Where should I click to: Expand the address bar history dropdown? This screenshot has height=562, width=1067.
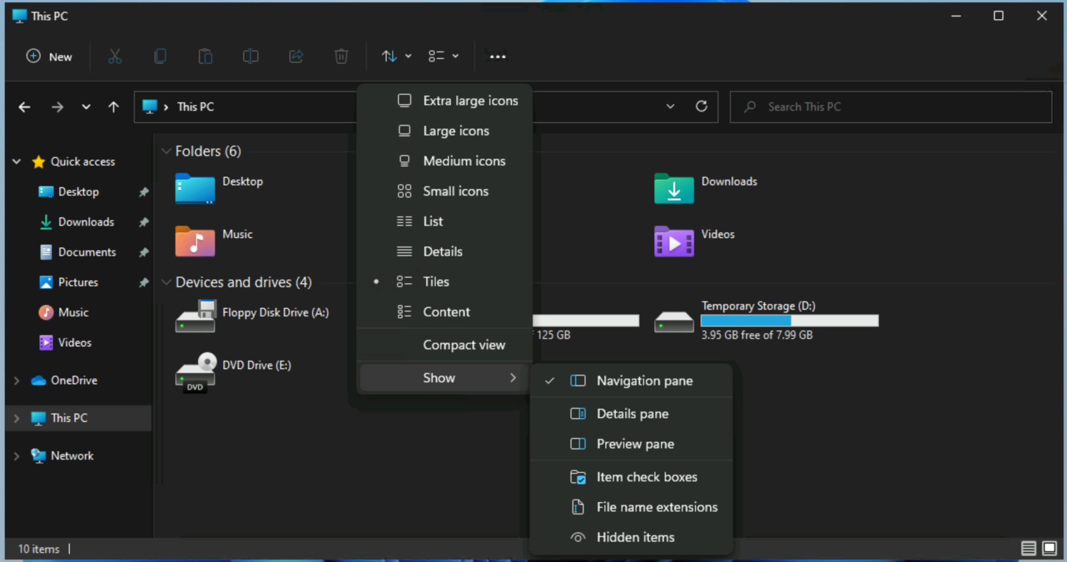[x=671, y=107]
